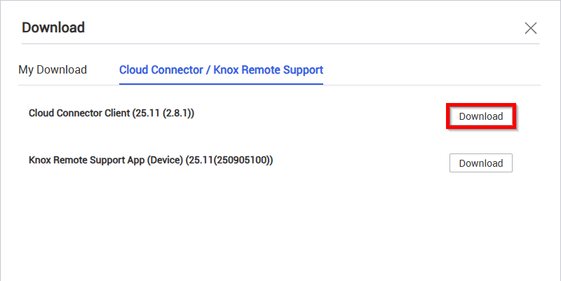The image size is (561, 281).
Task: Close the Download dialog with the X
Action: [x=531, y=28]
